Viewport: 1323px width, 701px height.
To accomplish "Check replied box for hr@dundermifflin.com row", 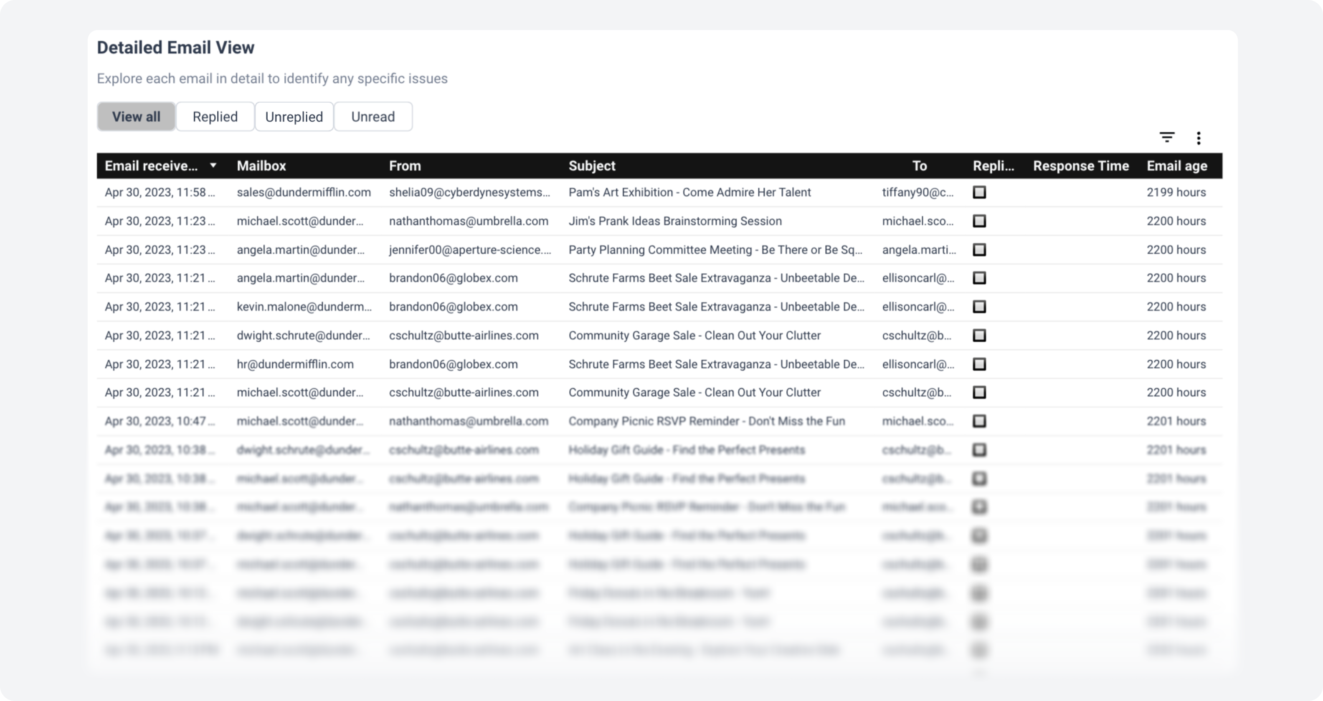I will 979,364.
